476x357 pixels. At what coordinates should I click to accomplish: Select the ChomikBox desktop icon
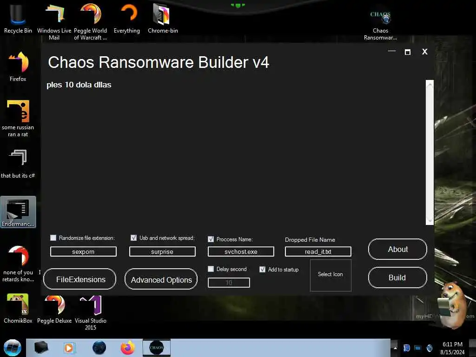(x=18, y=309)
